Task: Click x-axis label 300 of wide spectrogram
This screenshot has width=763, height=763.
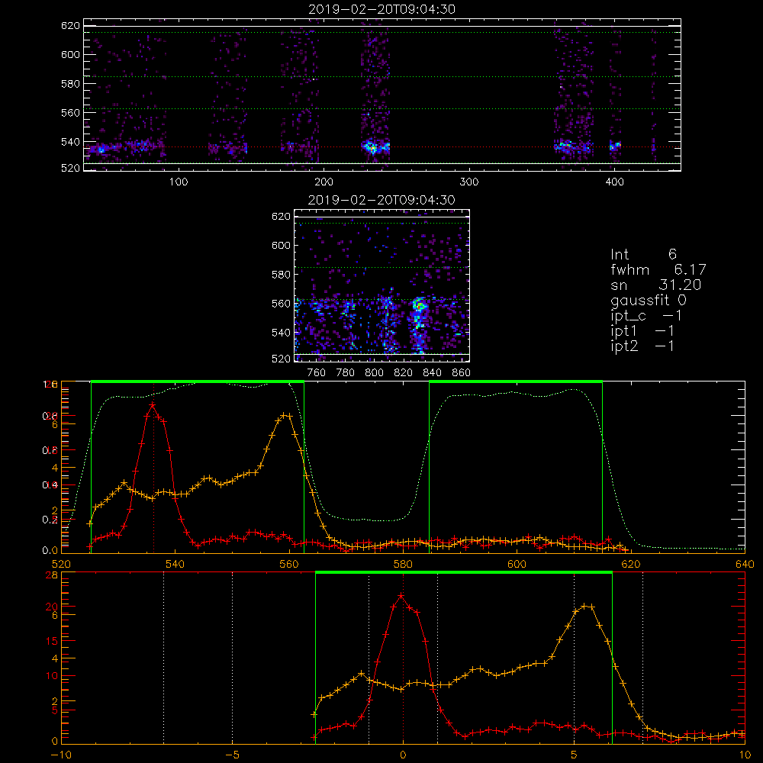Action: point(469,182)
